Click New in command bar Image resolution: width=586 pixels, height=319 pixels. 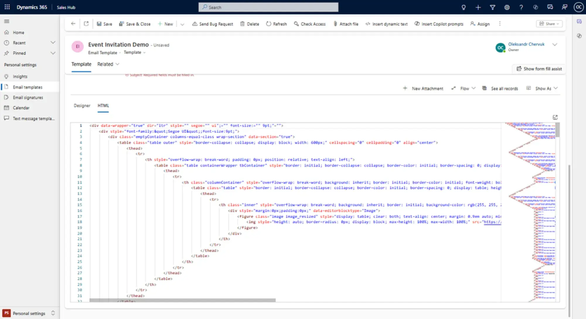click(166, 24)
